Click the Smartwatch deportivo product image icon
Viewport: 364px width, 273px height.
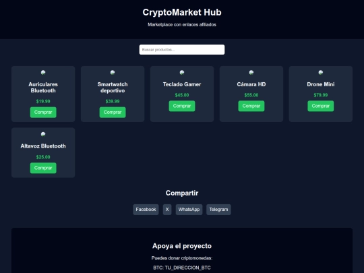pyautogui.click(x=113, y=72)
